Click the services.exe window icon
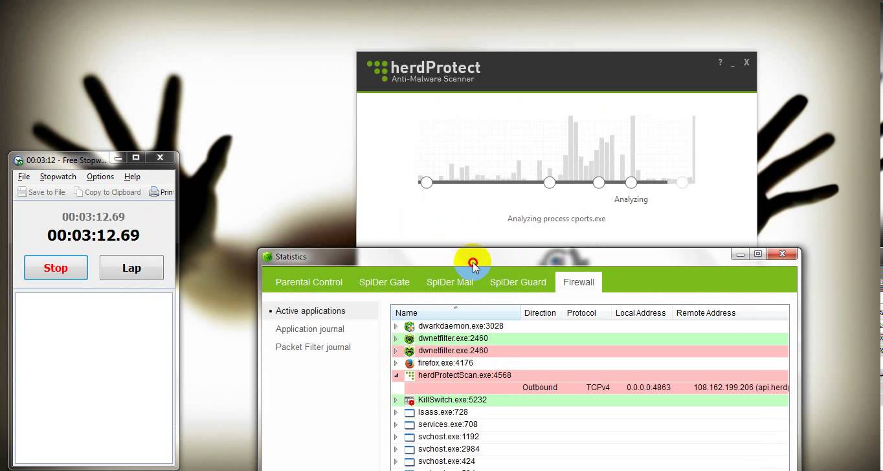The image size is (883, 471). click(409, 425)
